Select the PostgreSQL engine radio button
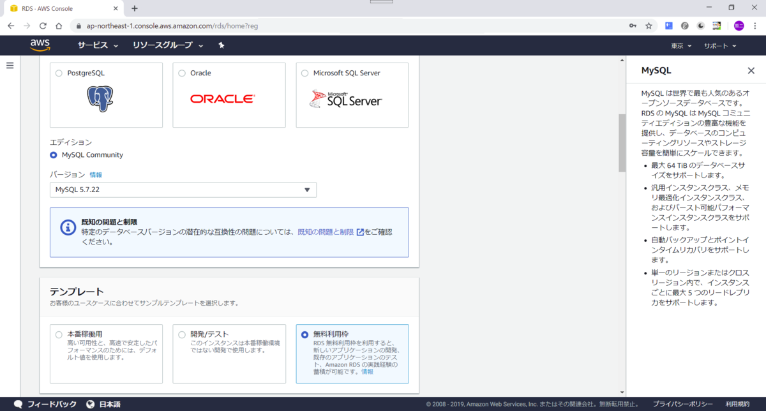Image resolution: width=766 pixels, height=411 pixels. click(59, 73)
